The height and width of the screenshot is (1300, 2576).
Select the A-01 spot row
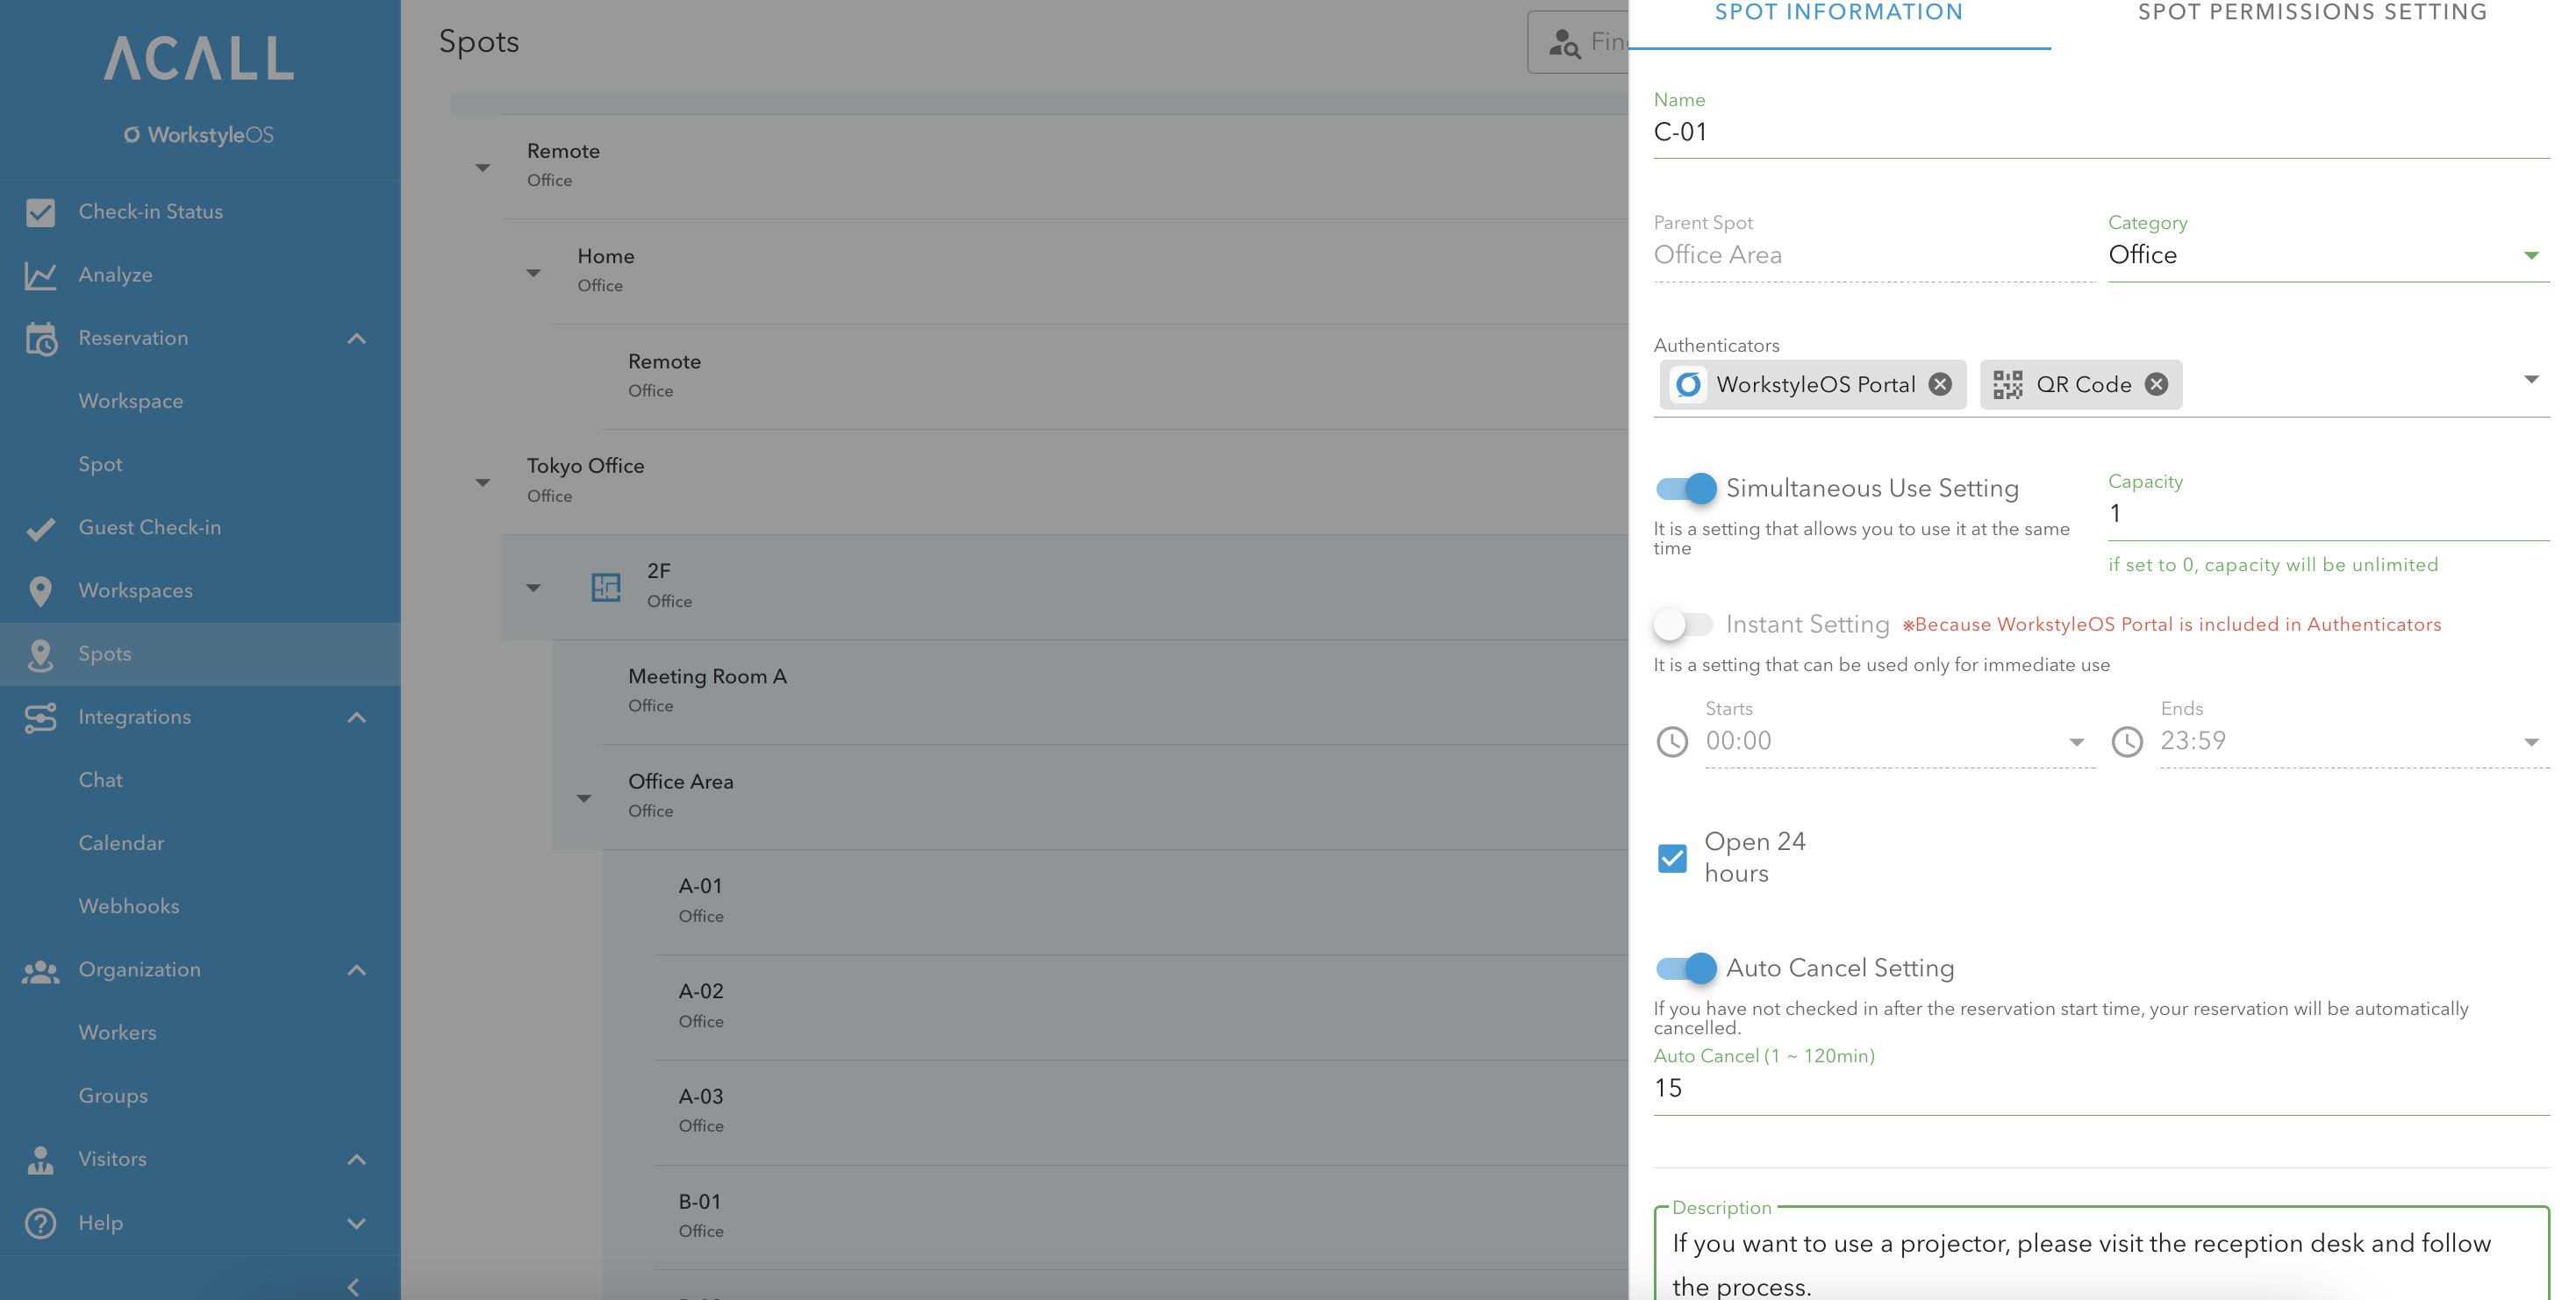1115,901
